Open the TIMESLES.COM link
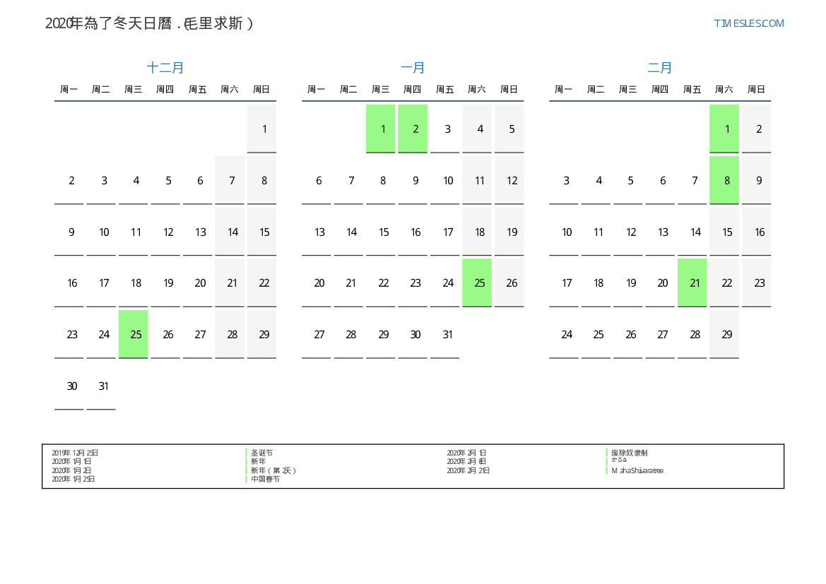Screen dimensions: 826x584 [748, 23]
